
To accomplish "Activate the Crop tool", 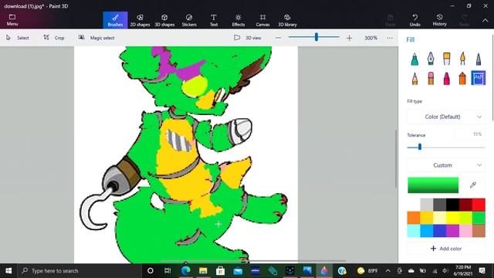I will click(54, 38).
